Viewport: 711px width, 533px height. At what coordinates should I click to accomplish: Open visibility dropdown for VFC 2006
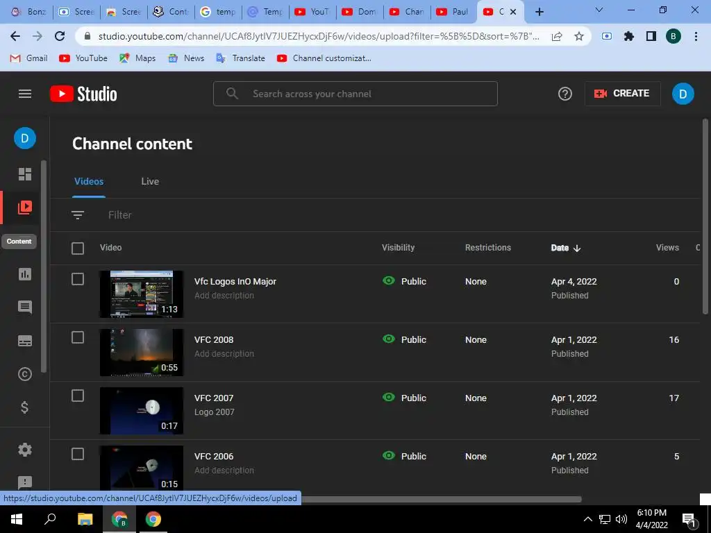pyautogui.click(x=405, y=456)
